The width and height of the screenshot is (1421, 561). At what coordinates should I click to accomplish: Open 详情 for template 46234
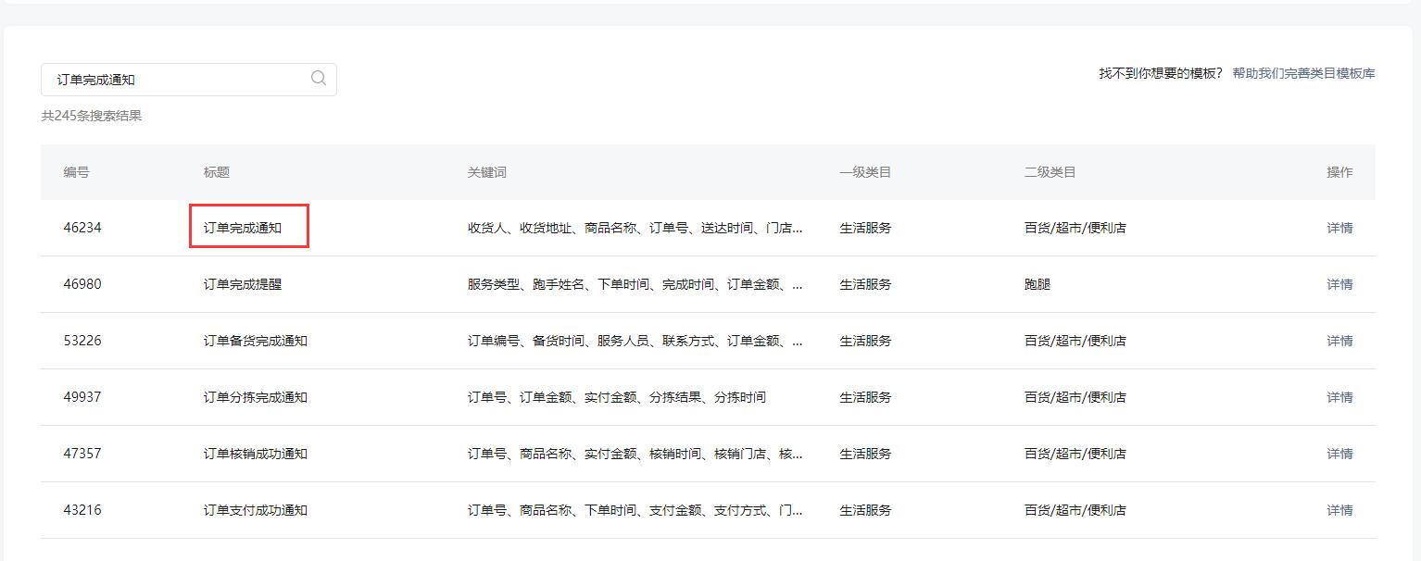(x=1339, y=228)
